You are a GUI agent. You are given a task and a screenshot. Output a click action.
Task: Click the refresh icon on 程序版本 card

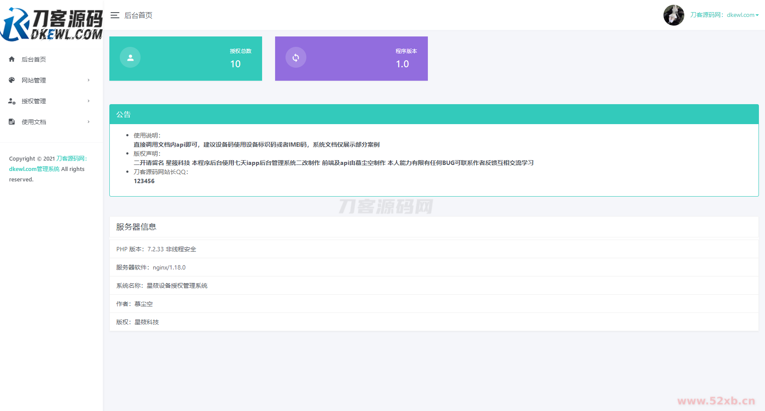[x=295, y=57]
